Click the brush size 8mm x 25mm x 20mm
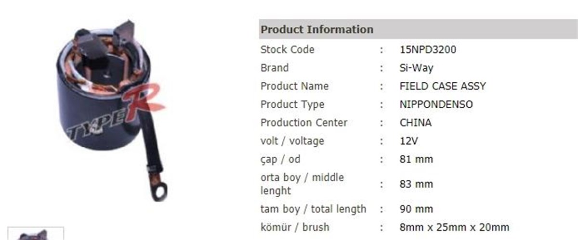 (454, 227)
